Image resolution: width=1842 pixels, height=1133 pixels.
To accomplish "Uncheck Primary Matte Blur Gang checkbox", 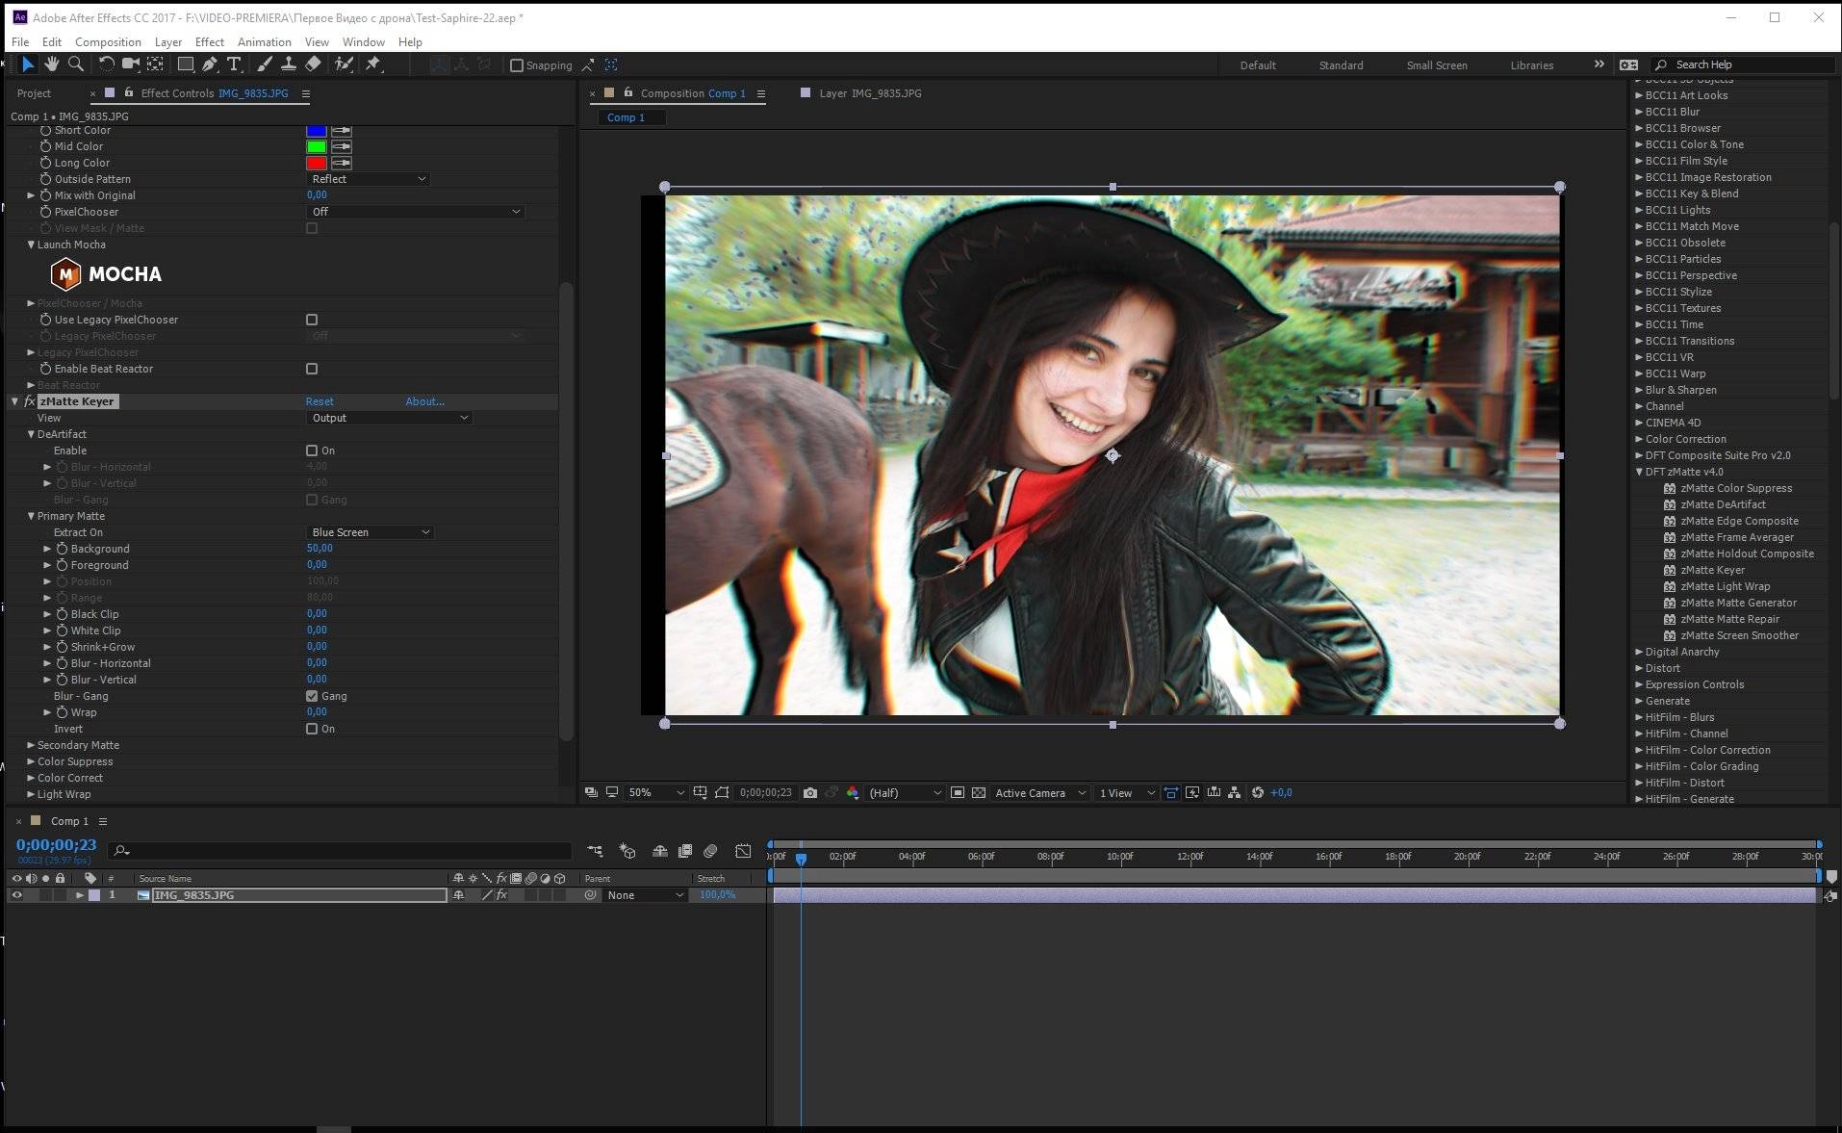I will click(312, 696).
